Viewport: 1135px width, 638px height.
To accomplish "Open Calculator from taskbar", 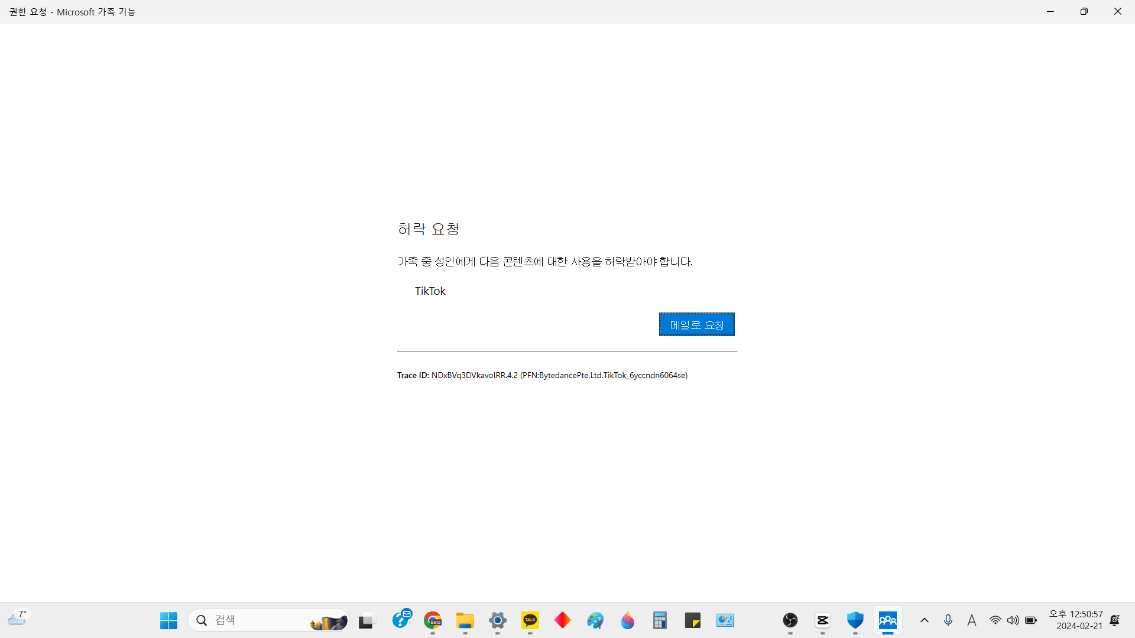I will click(x=660, y=620).
